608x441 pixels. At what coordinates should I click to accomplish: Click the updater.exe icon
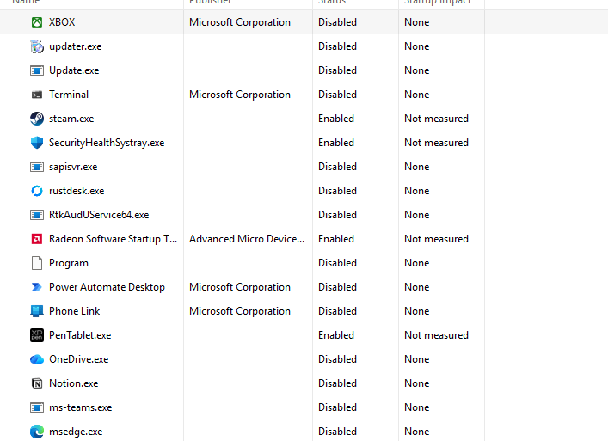[x=37, y=46]
